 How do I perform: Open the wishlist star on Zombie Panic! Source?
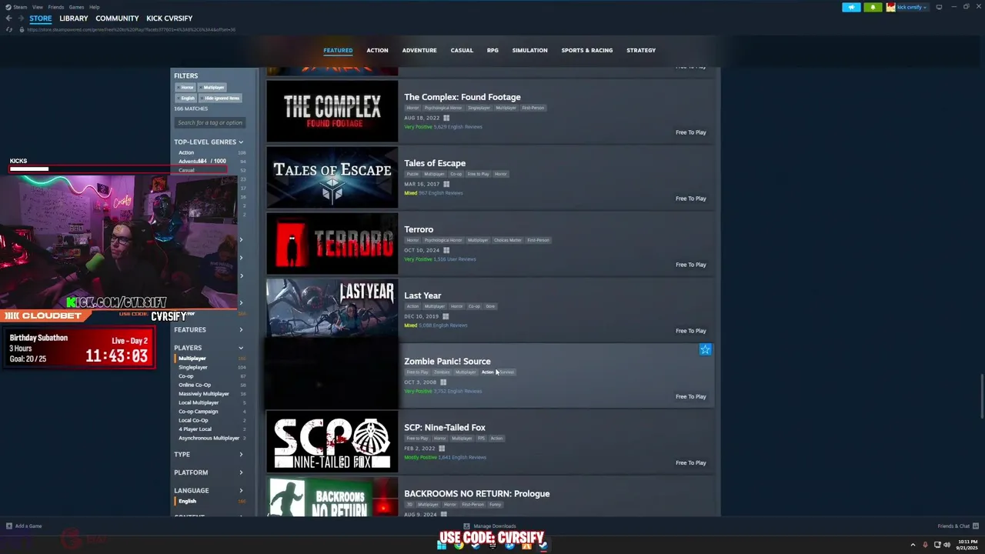(x=705, y=349)
